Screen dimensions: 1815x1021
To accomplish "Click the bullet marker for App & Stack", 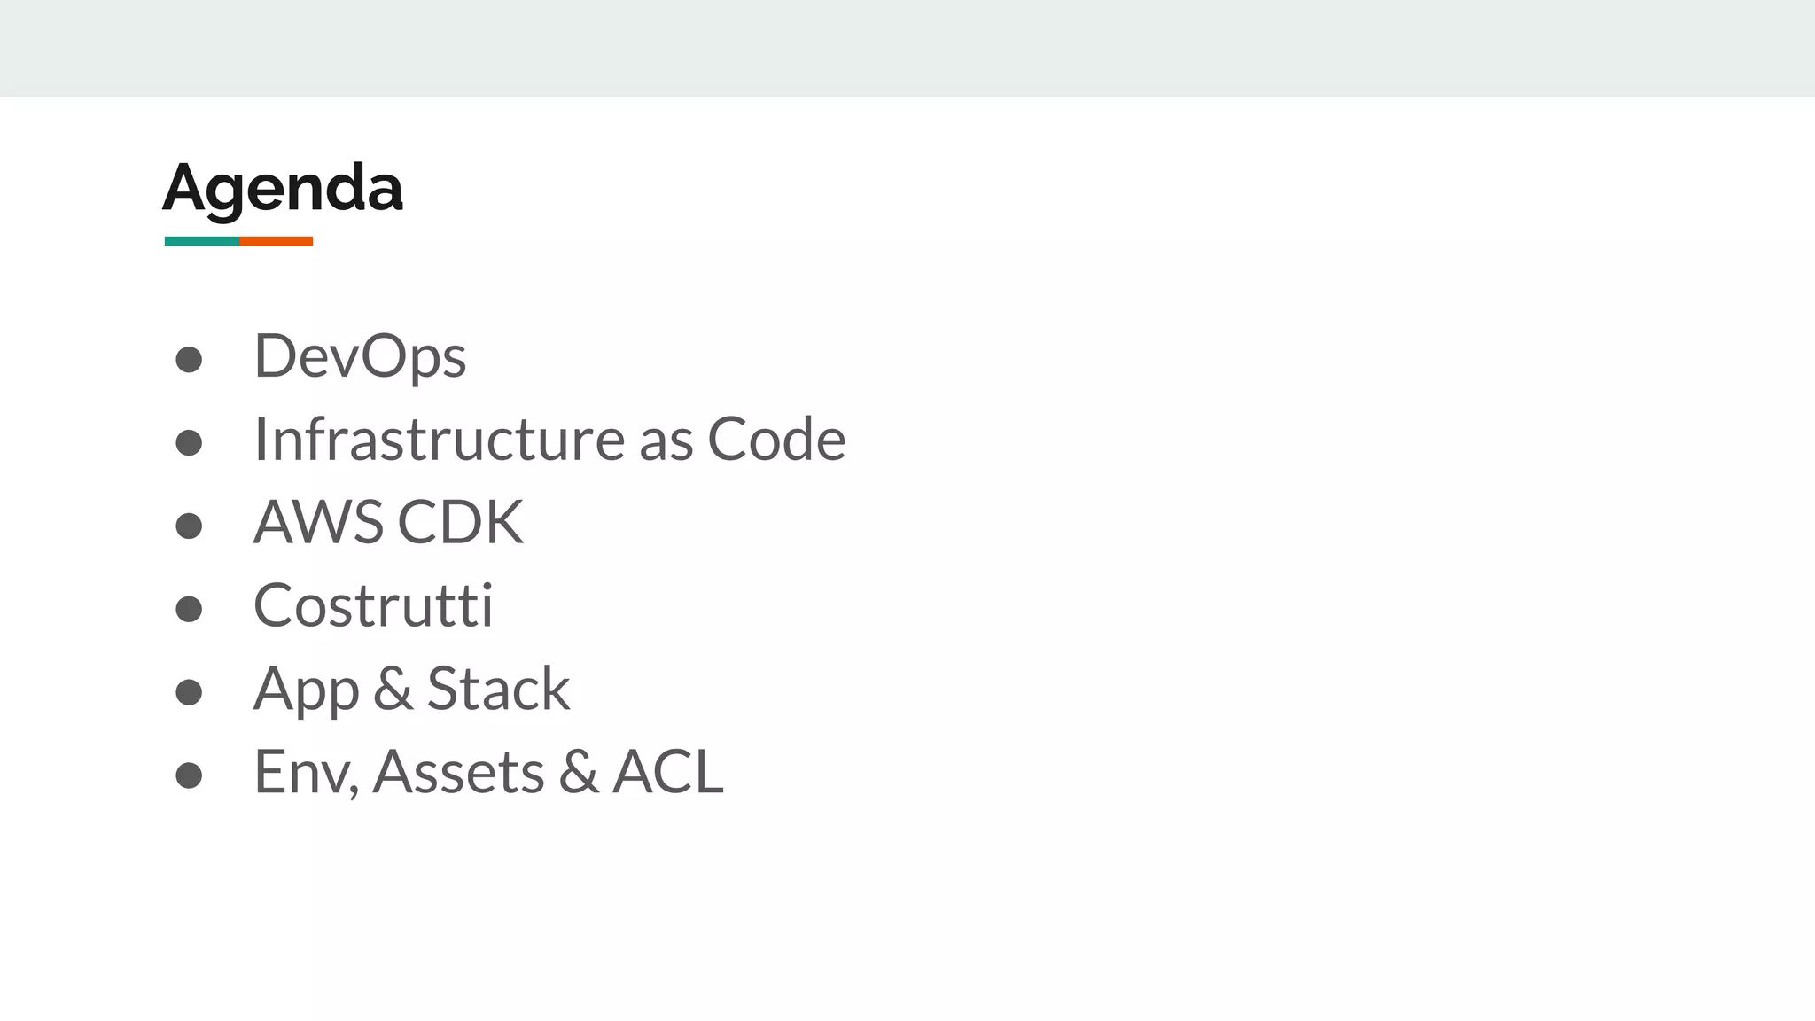I will click(189, 692).
